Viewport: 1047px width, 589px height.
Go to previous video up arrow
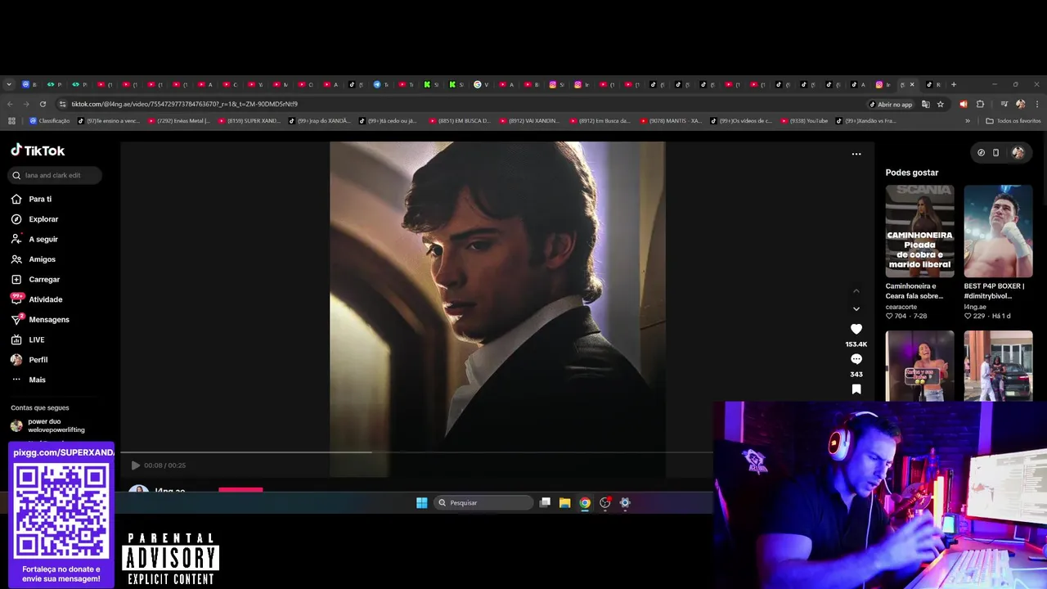856,290
